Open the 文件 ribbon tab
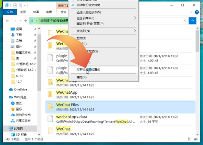This screenshot has height=145, width=203. 10,12
